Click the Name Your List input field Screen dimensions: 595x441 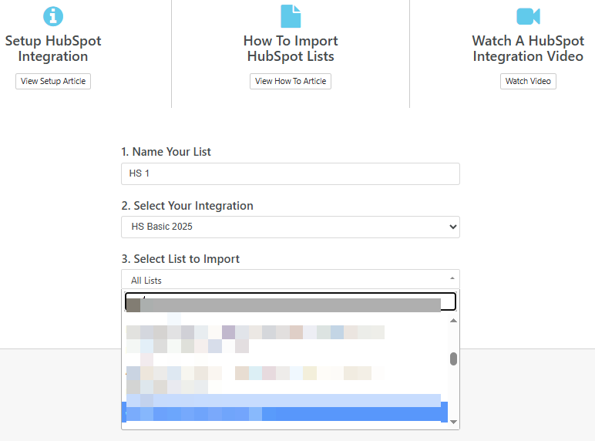(x=291, y=173)
